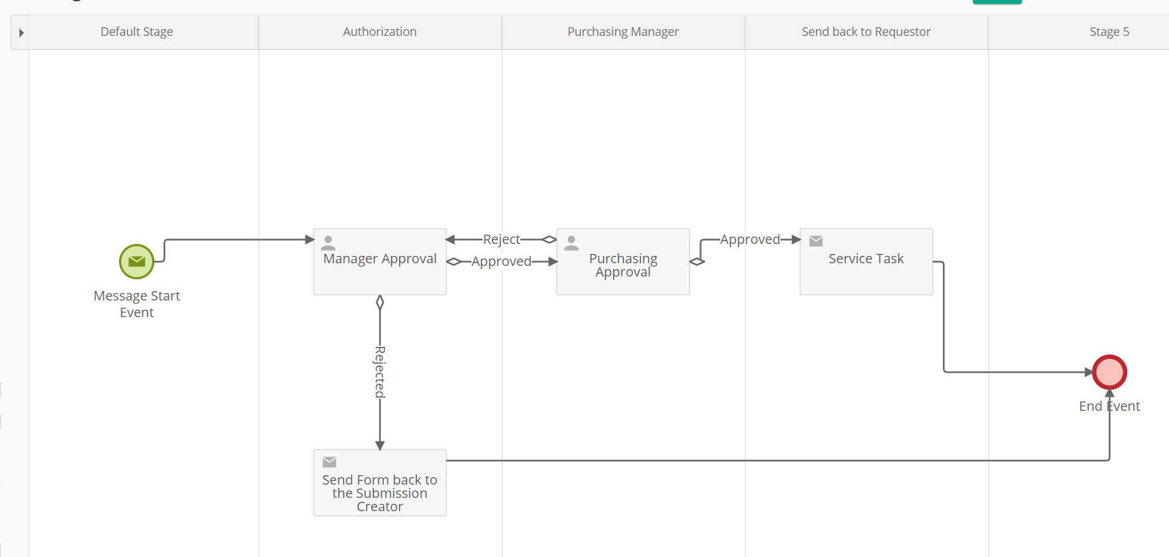This screenshot has width=1169, height=557.
Task: Click the Approved label before Service Task
Action: tap(749, 239)
